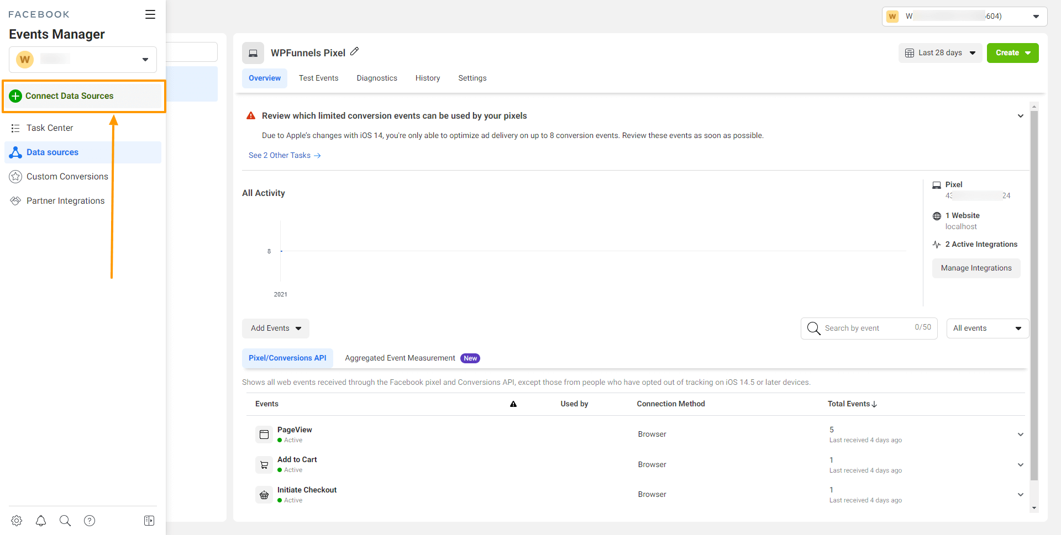Expand the Initiate Checkout event row
Screen dimensions: 1061x535
click(x=1021, y=495)
